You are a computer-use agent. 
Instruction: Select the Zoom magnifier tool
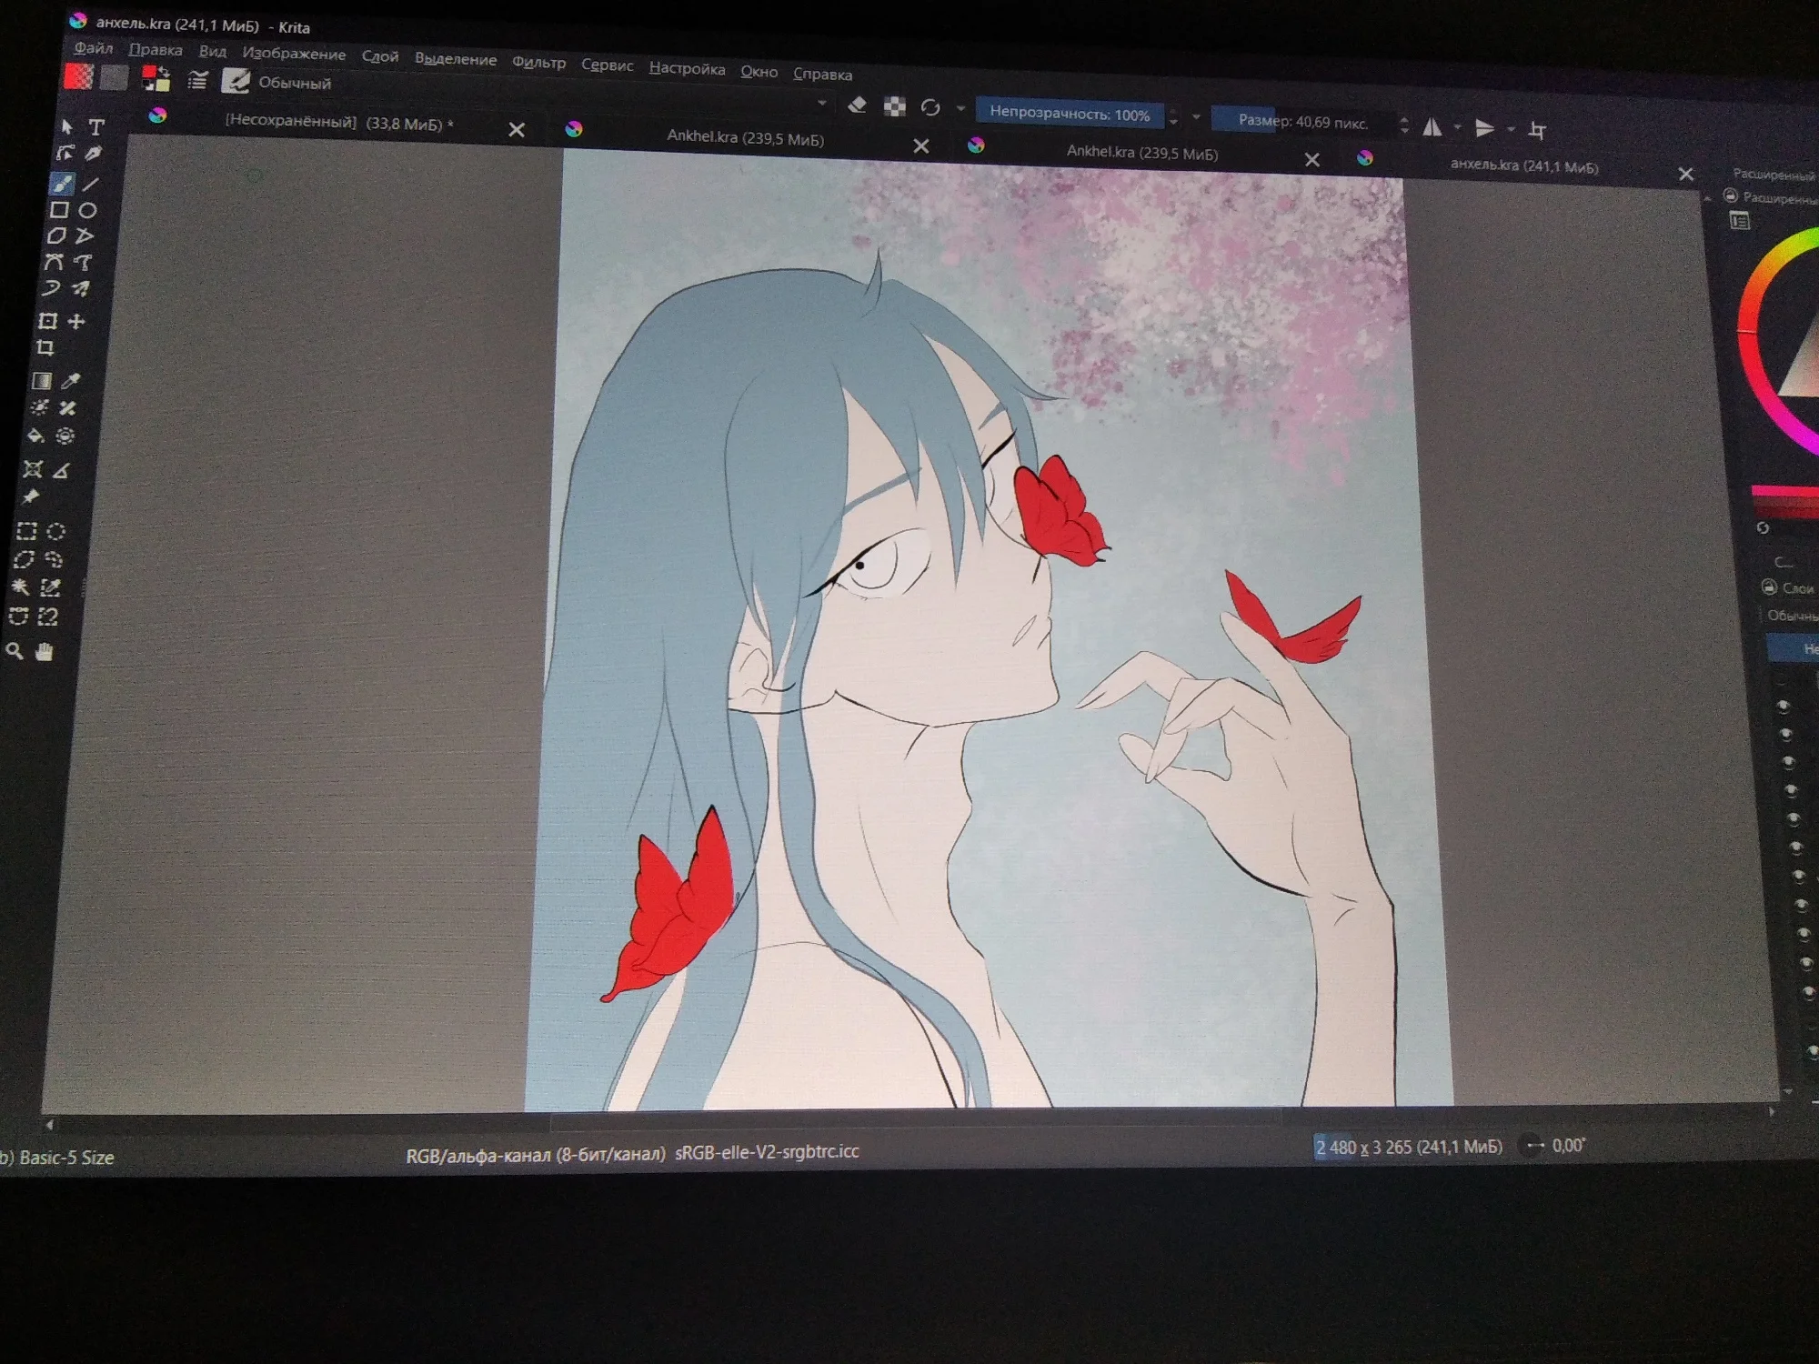coord(15,651)
